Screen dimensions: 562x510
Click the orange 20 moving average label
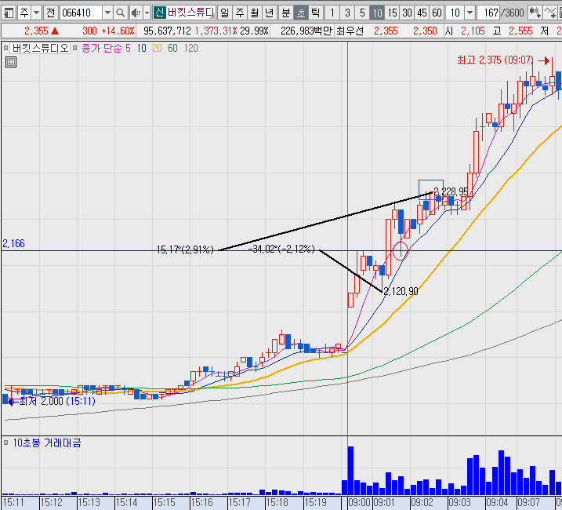(157, 48)
